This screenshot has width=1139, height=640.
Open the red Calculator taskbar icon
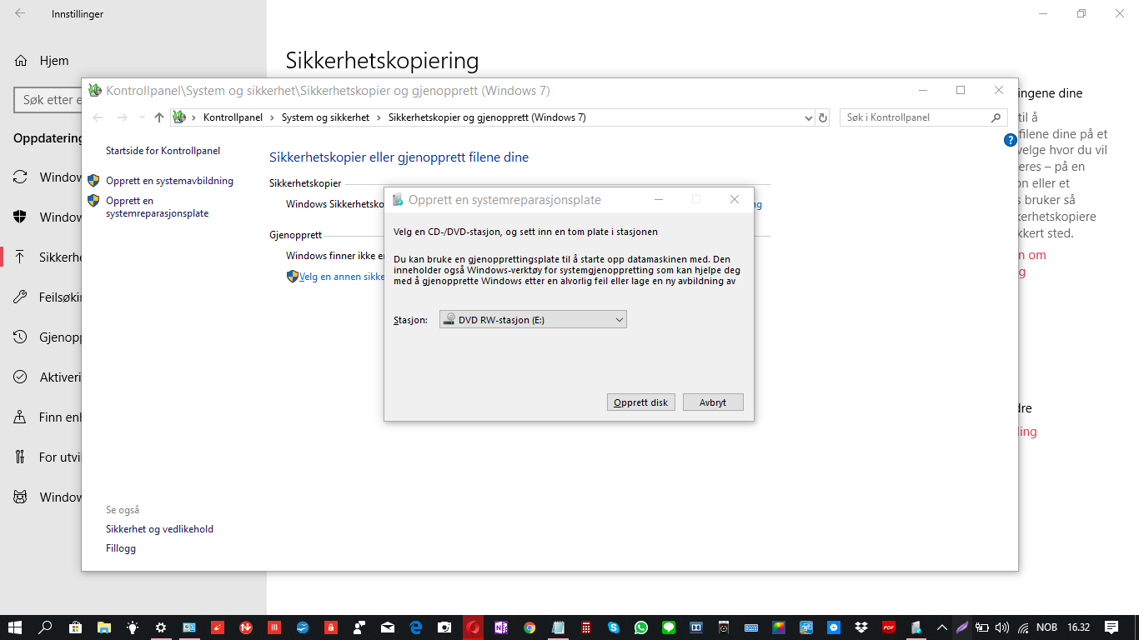(x=586, y=627)
